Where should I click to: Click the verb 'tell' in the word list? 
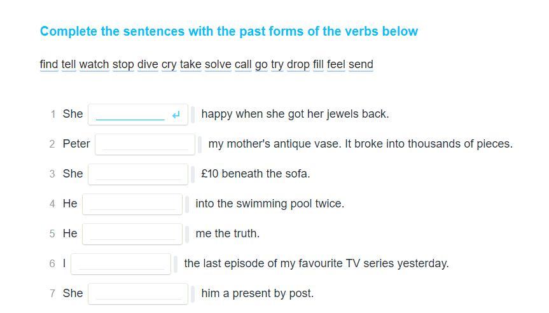click(x=69, y=64)
